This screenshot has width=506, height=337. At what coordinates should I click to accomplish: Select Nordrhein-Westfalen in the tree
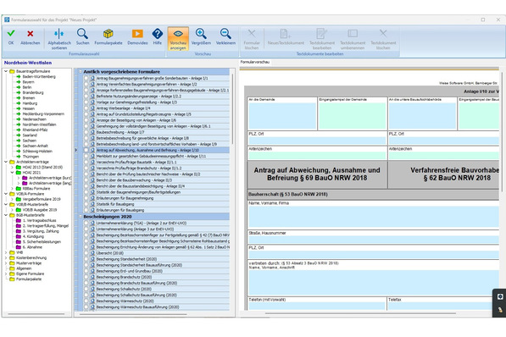click(39, 124)
